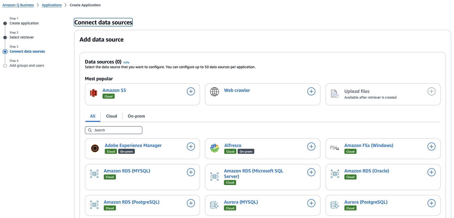The height and width of the screenshot is (218, 454).
Task: Click the On-prem badge under Alfresco
Action: [246, 152]
